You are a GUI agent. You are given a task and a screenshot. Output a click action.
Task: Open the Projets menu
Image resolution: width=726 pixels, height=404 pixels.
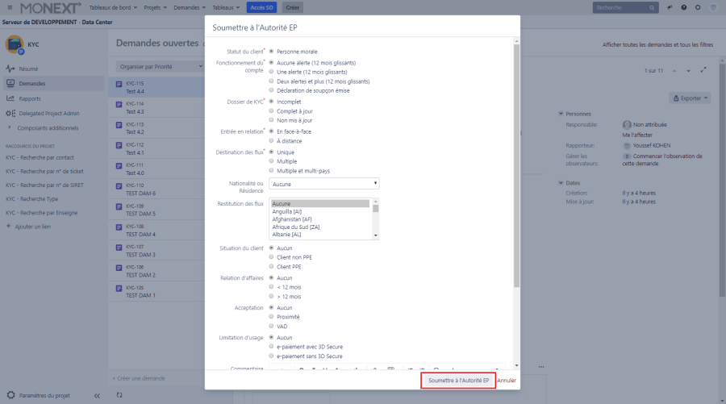(155, 7)
